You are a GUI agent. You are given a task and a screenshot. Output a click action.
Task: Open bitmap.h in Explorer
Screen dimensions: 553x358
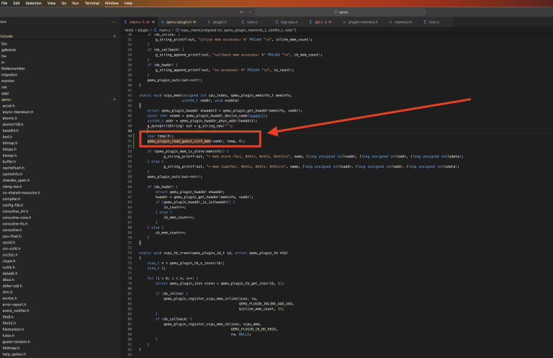click(x=10, y=143)
